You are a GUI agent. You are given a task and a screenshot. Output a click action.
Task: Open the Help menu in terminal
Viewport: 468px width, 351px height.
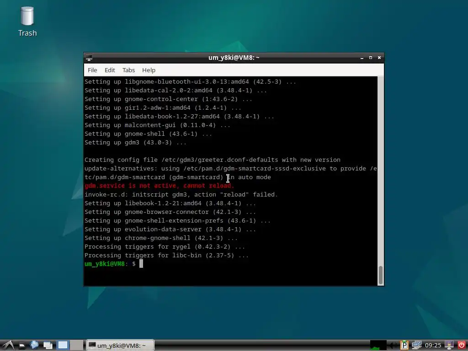149,70
